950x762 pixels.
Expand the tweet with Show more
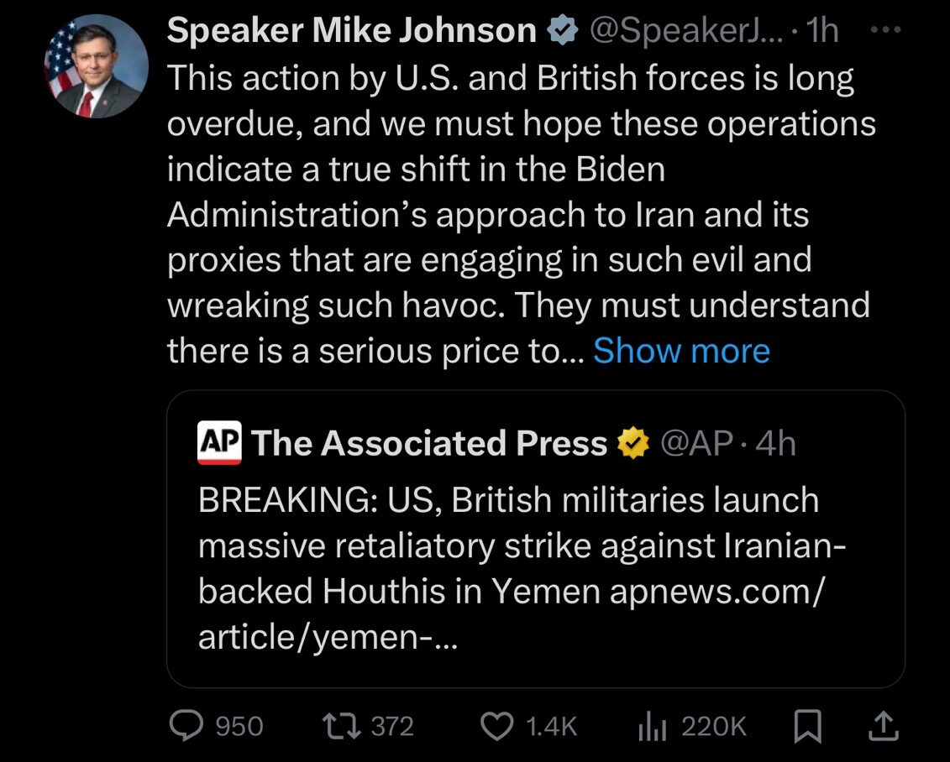click(681, 351)
